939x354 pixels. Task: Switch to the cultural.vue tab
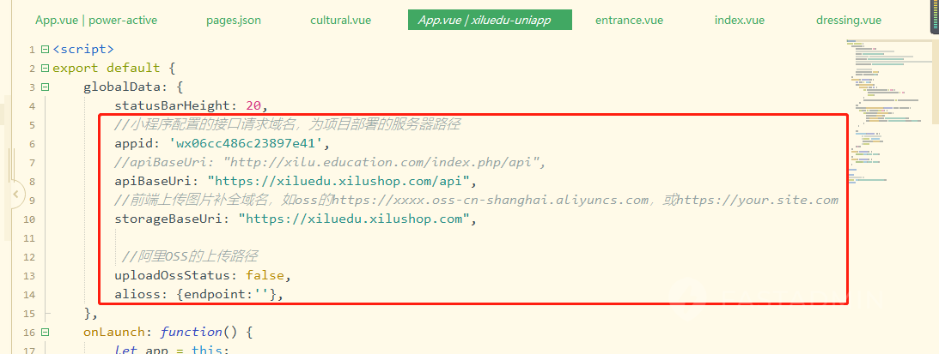[340, 20]
